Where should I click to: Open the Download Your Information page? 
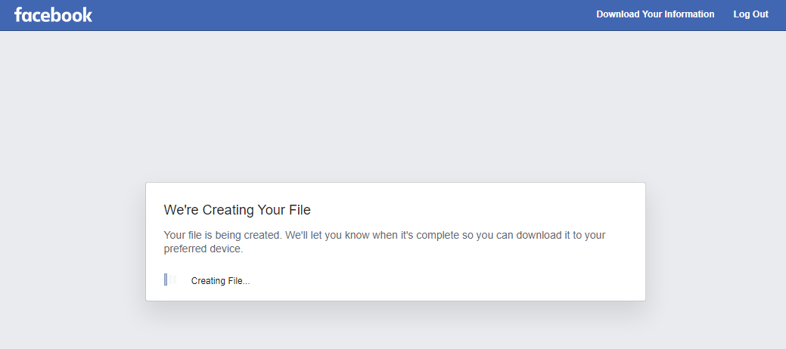coord(655,14)
